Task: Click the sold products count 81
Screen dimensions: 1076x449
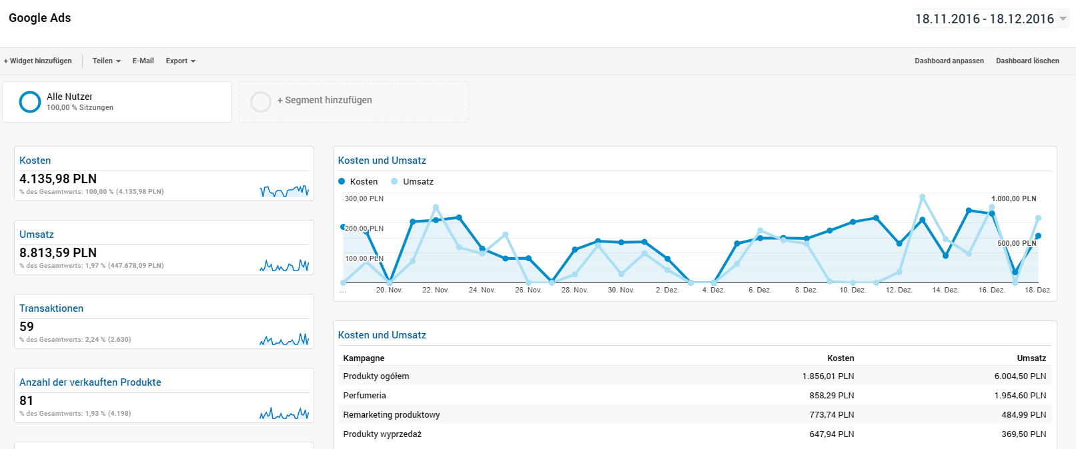Action: point(27,400)
